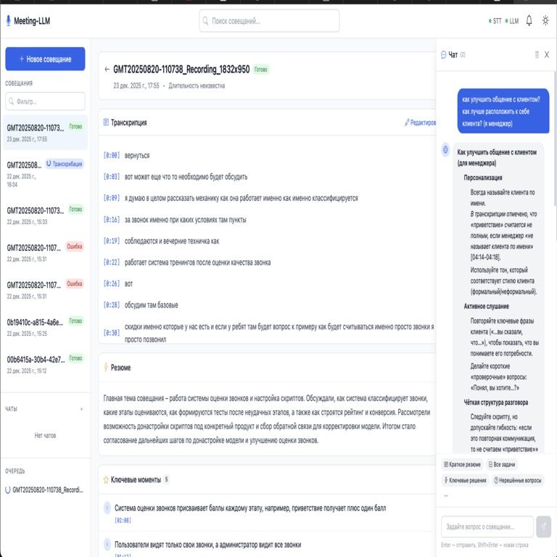Select the Все задачи quick prompt
Viewport: 557px width, 557px height.
pos(501,464)
